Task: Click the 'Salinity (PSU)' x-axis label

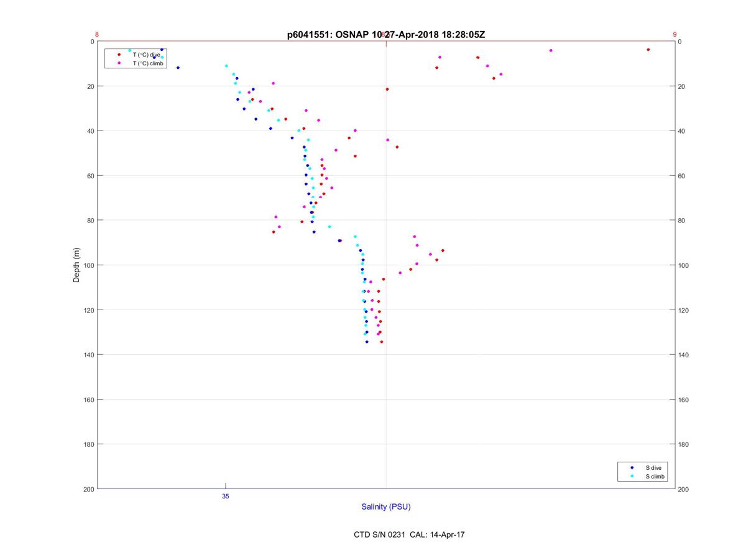Action: [x=386, y=507]
